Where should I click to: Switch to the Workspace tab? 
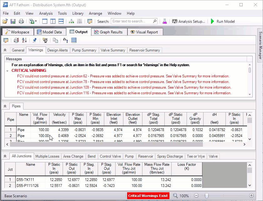17,32
